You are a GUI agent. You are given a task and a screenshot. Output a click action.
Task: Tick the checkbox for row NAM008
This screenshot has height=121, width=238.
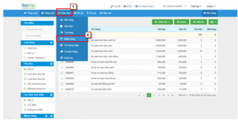coord(62,79)
